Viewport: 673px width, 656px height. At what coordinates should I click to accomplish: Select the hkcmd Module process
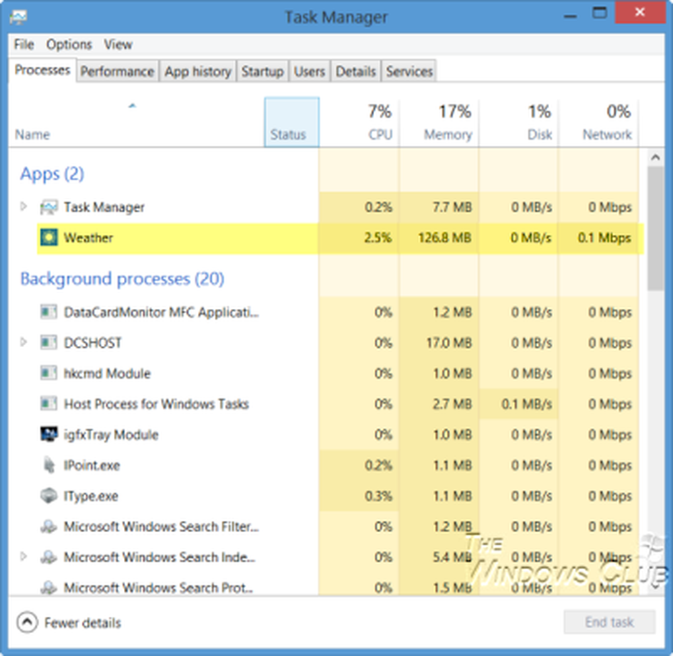(107, 373)
